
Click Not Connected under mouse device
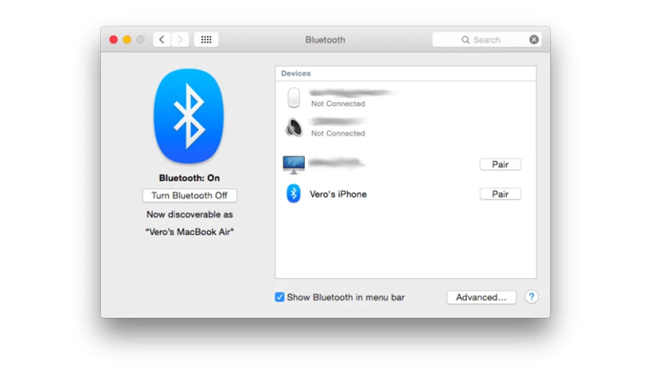click(x=338, y=104)
